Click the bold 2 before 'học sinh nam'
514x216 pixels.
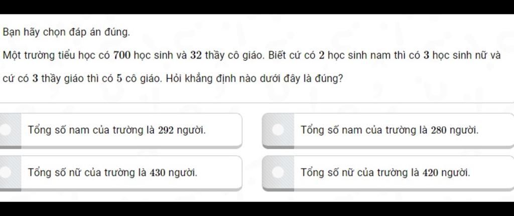click(x=322, y=55)
